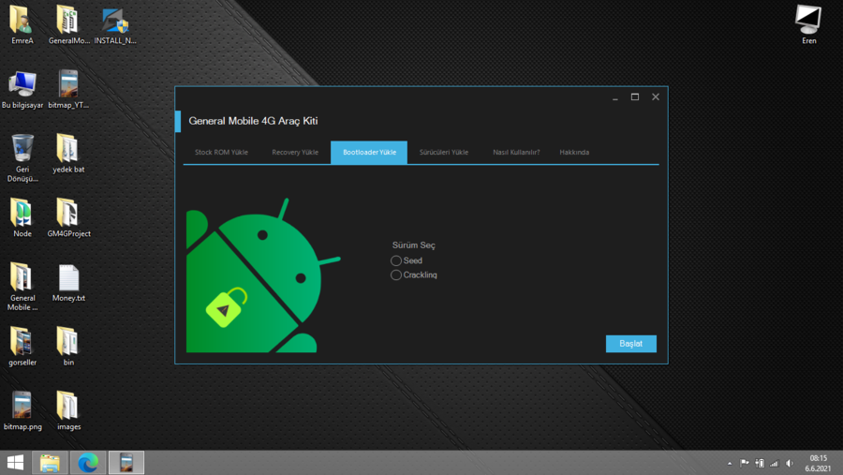The width and height of the screenshot is (843, 475).
Task: Launch Microsoft Edge from the taskbar
Action: [88, 463]
